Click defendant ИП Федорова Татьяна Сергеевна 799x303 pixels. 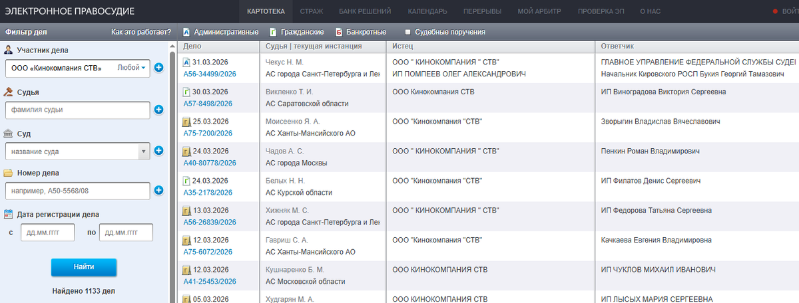(x=657, y=211)
